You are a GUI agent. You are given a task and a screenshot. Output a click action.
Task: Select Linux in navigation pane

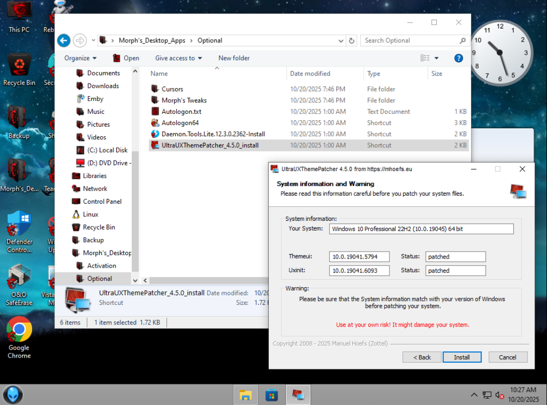point(91,214)
